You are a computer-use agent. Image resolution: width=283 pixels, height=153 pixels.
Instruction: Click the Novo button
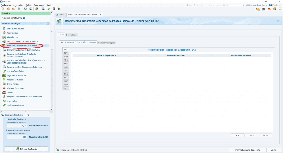click(x=238, y=136)
